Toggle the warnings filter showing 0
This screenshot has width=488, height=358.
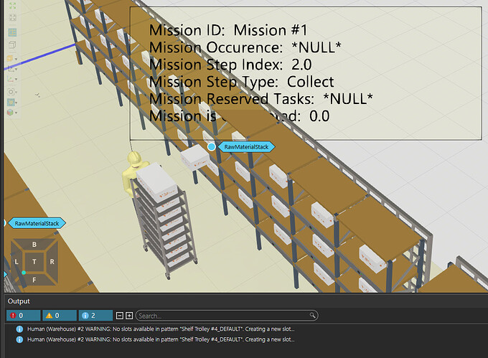tap(60, 316)
